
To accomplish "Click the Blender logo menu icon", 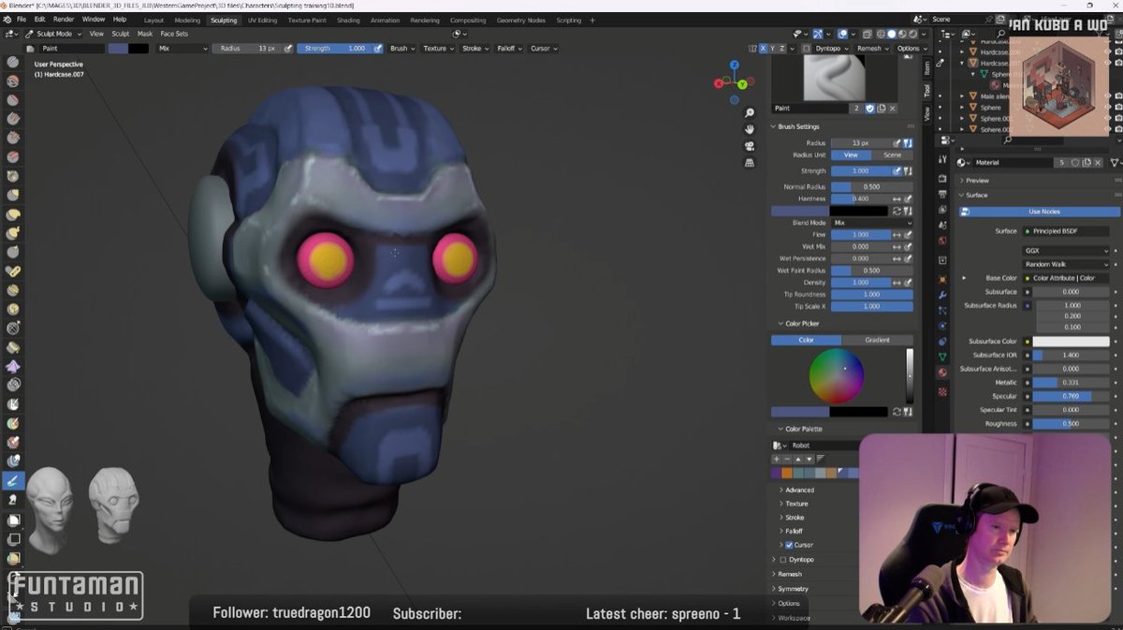I will click(7, 19).
